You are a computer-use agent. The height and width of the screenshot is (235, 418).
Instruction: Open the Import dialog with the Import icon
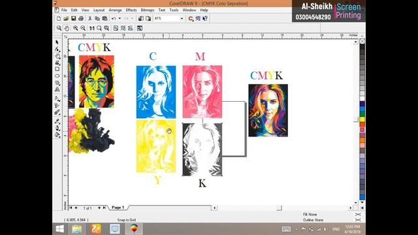click(141, 18)
